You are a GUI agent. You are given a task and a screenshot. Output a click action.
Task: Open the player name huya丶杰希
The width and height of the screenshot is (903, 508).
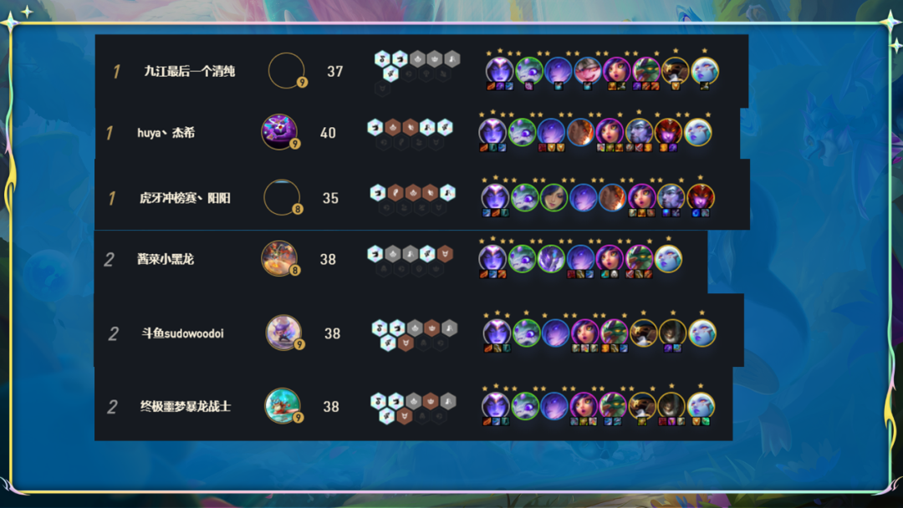166,132
